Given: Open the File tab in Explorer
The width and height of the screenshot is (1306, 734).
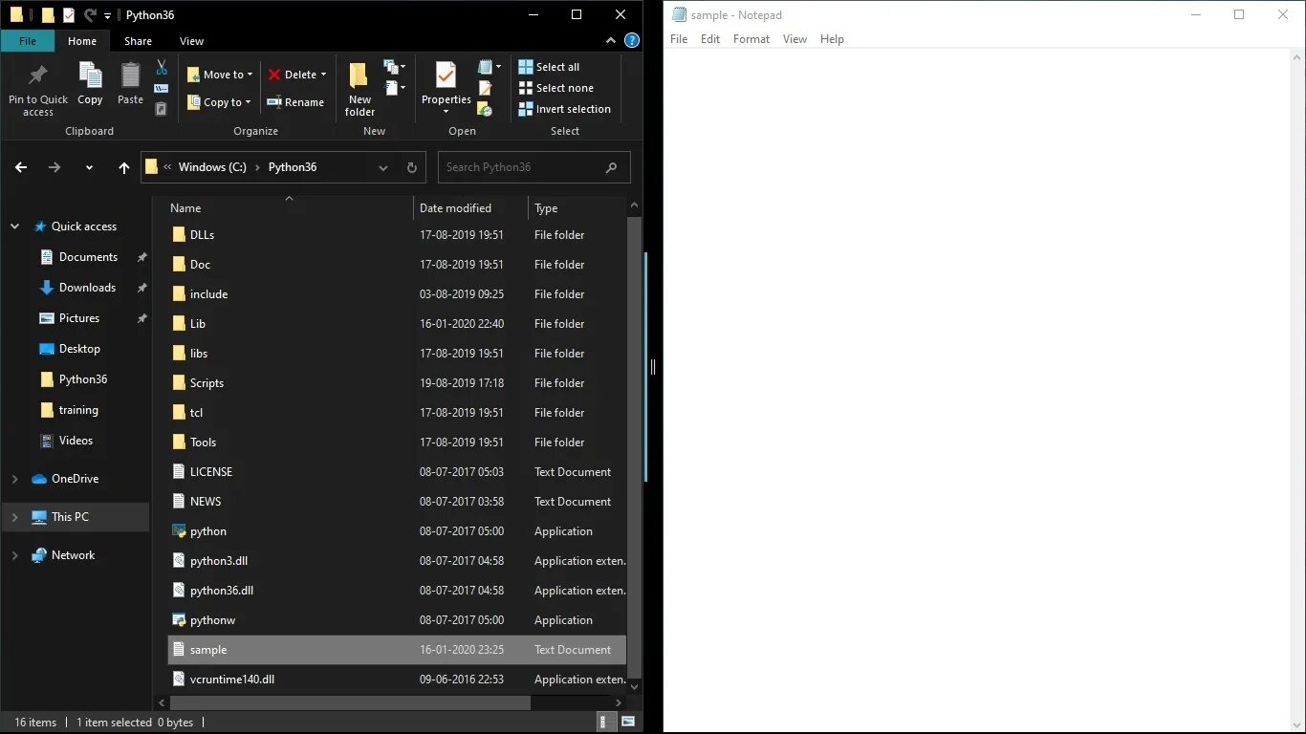Looking at the screenshot, I should click(x=28, y=41).
